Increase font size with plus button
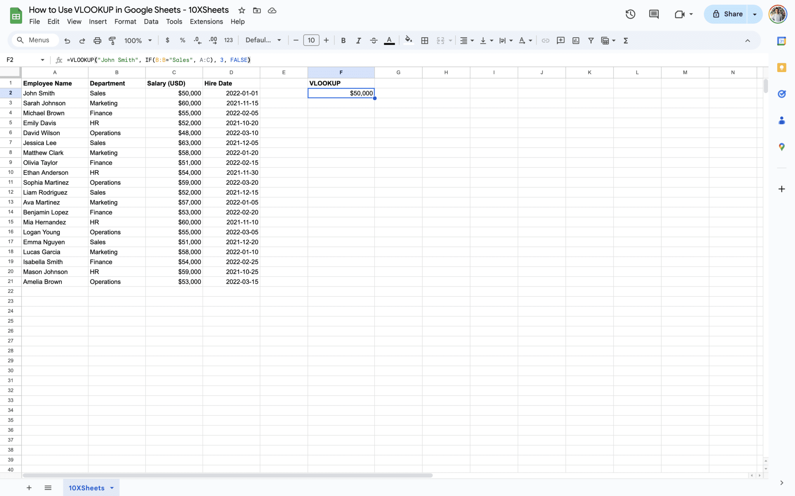Screen dimensions: 795x496 (326, 40)
